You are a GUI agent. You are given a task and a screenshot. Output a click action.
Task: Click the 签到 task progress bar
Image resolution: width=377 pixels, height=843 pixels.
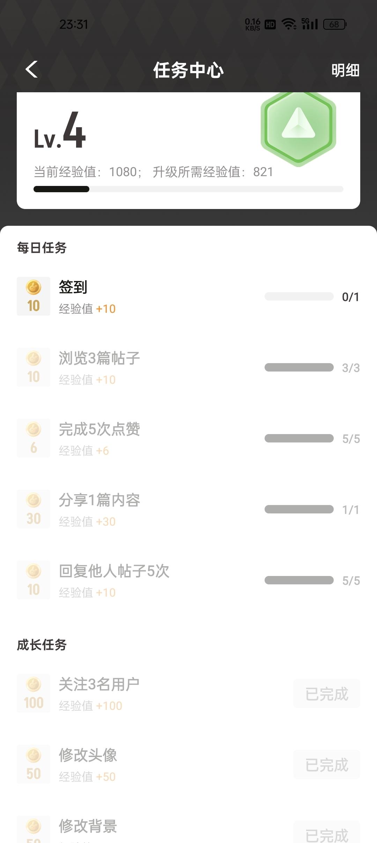(x=299, y=297)
